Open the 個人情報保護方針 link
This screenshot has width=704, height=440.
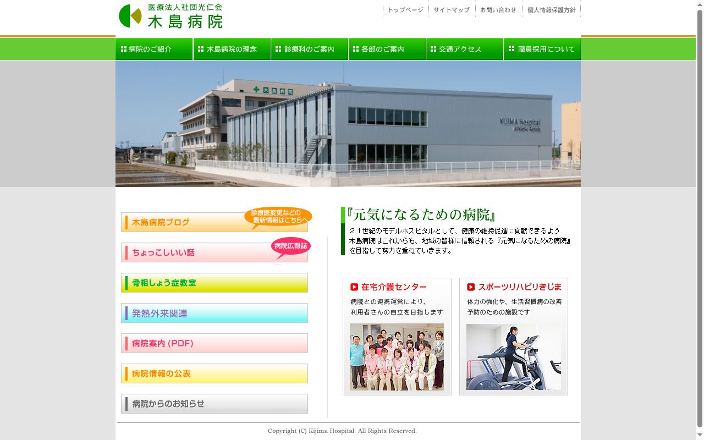point(551,10)
